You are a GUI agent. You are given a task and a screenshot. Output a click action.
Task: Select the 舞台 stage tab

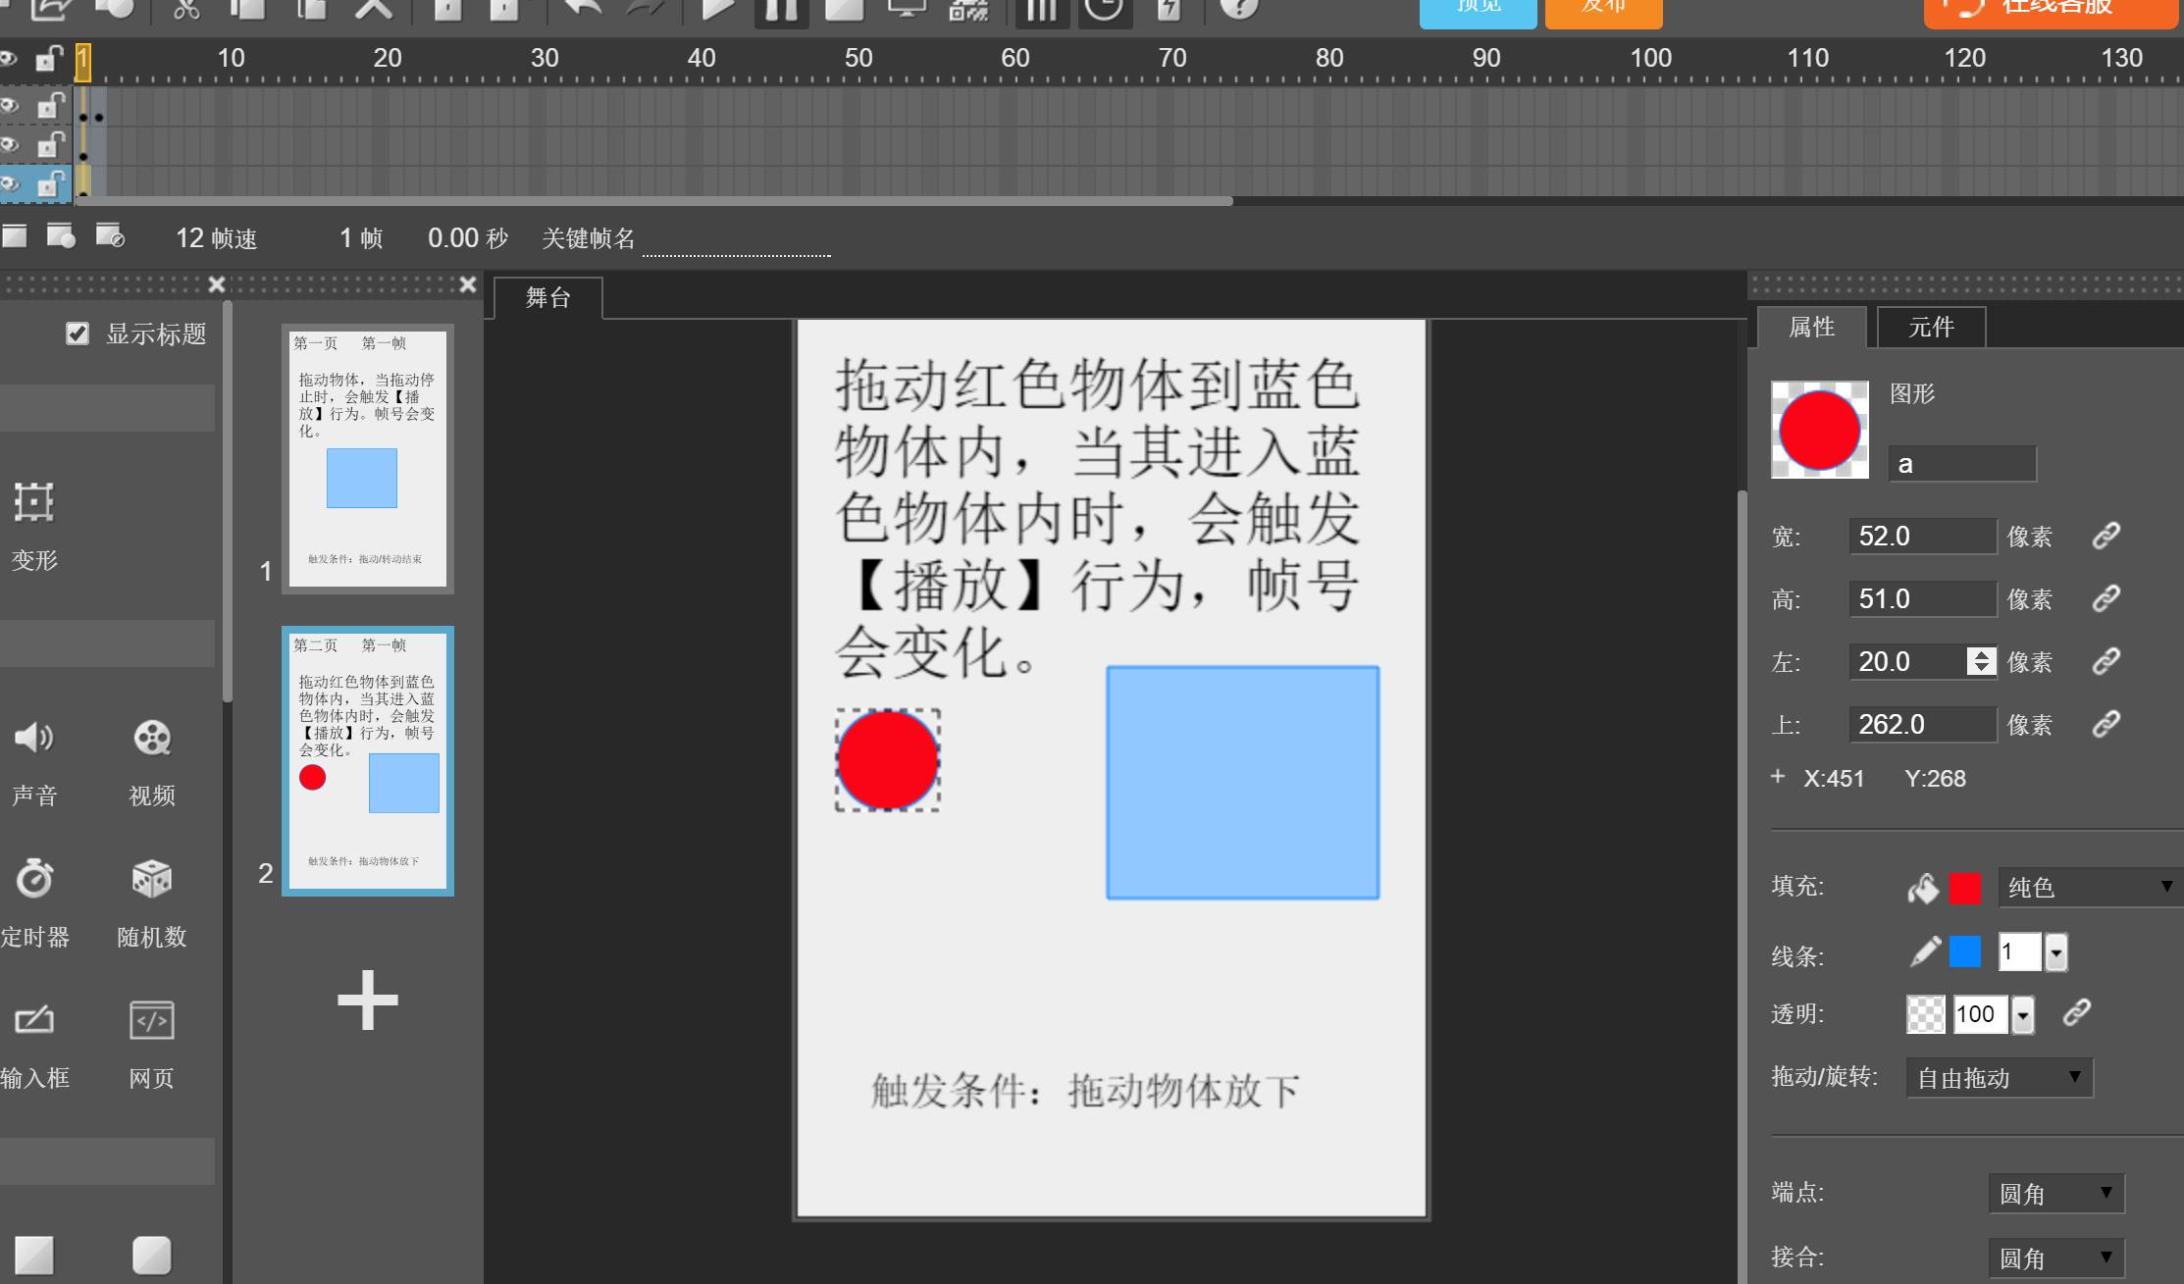547,297
